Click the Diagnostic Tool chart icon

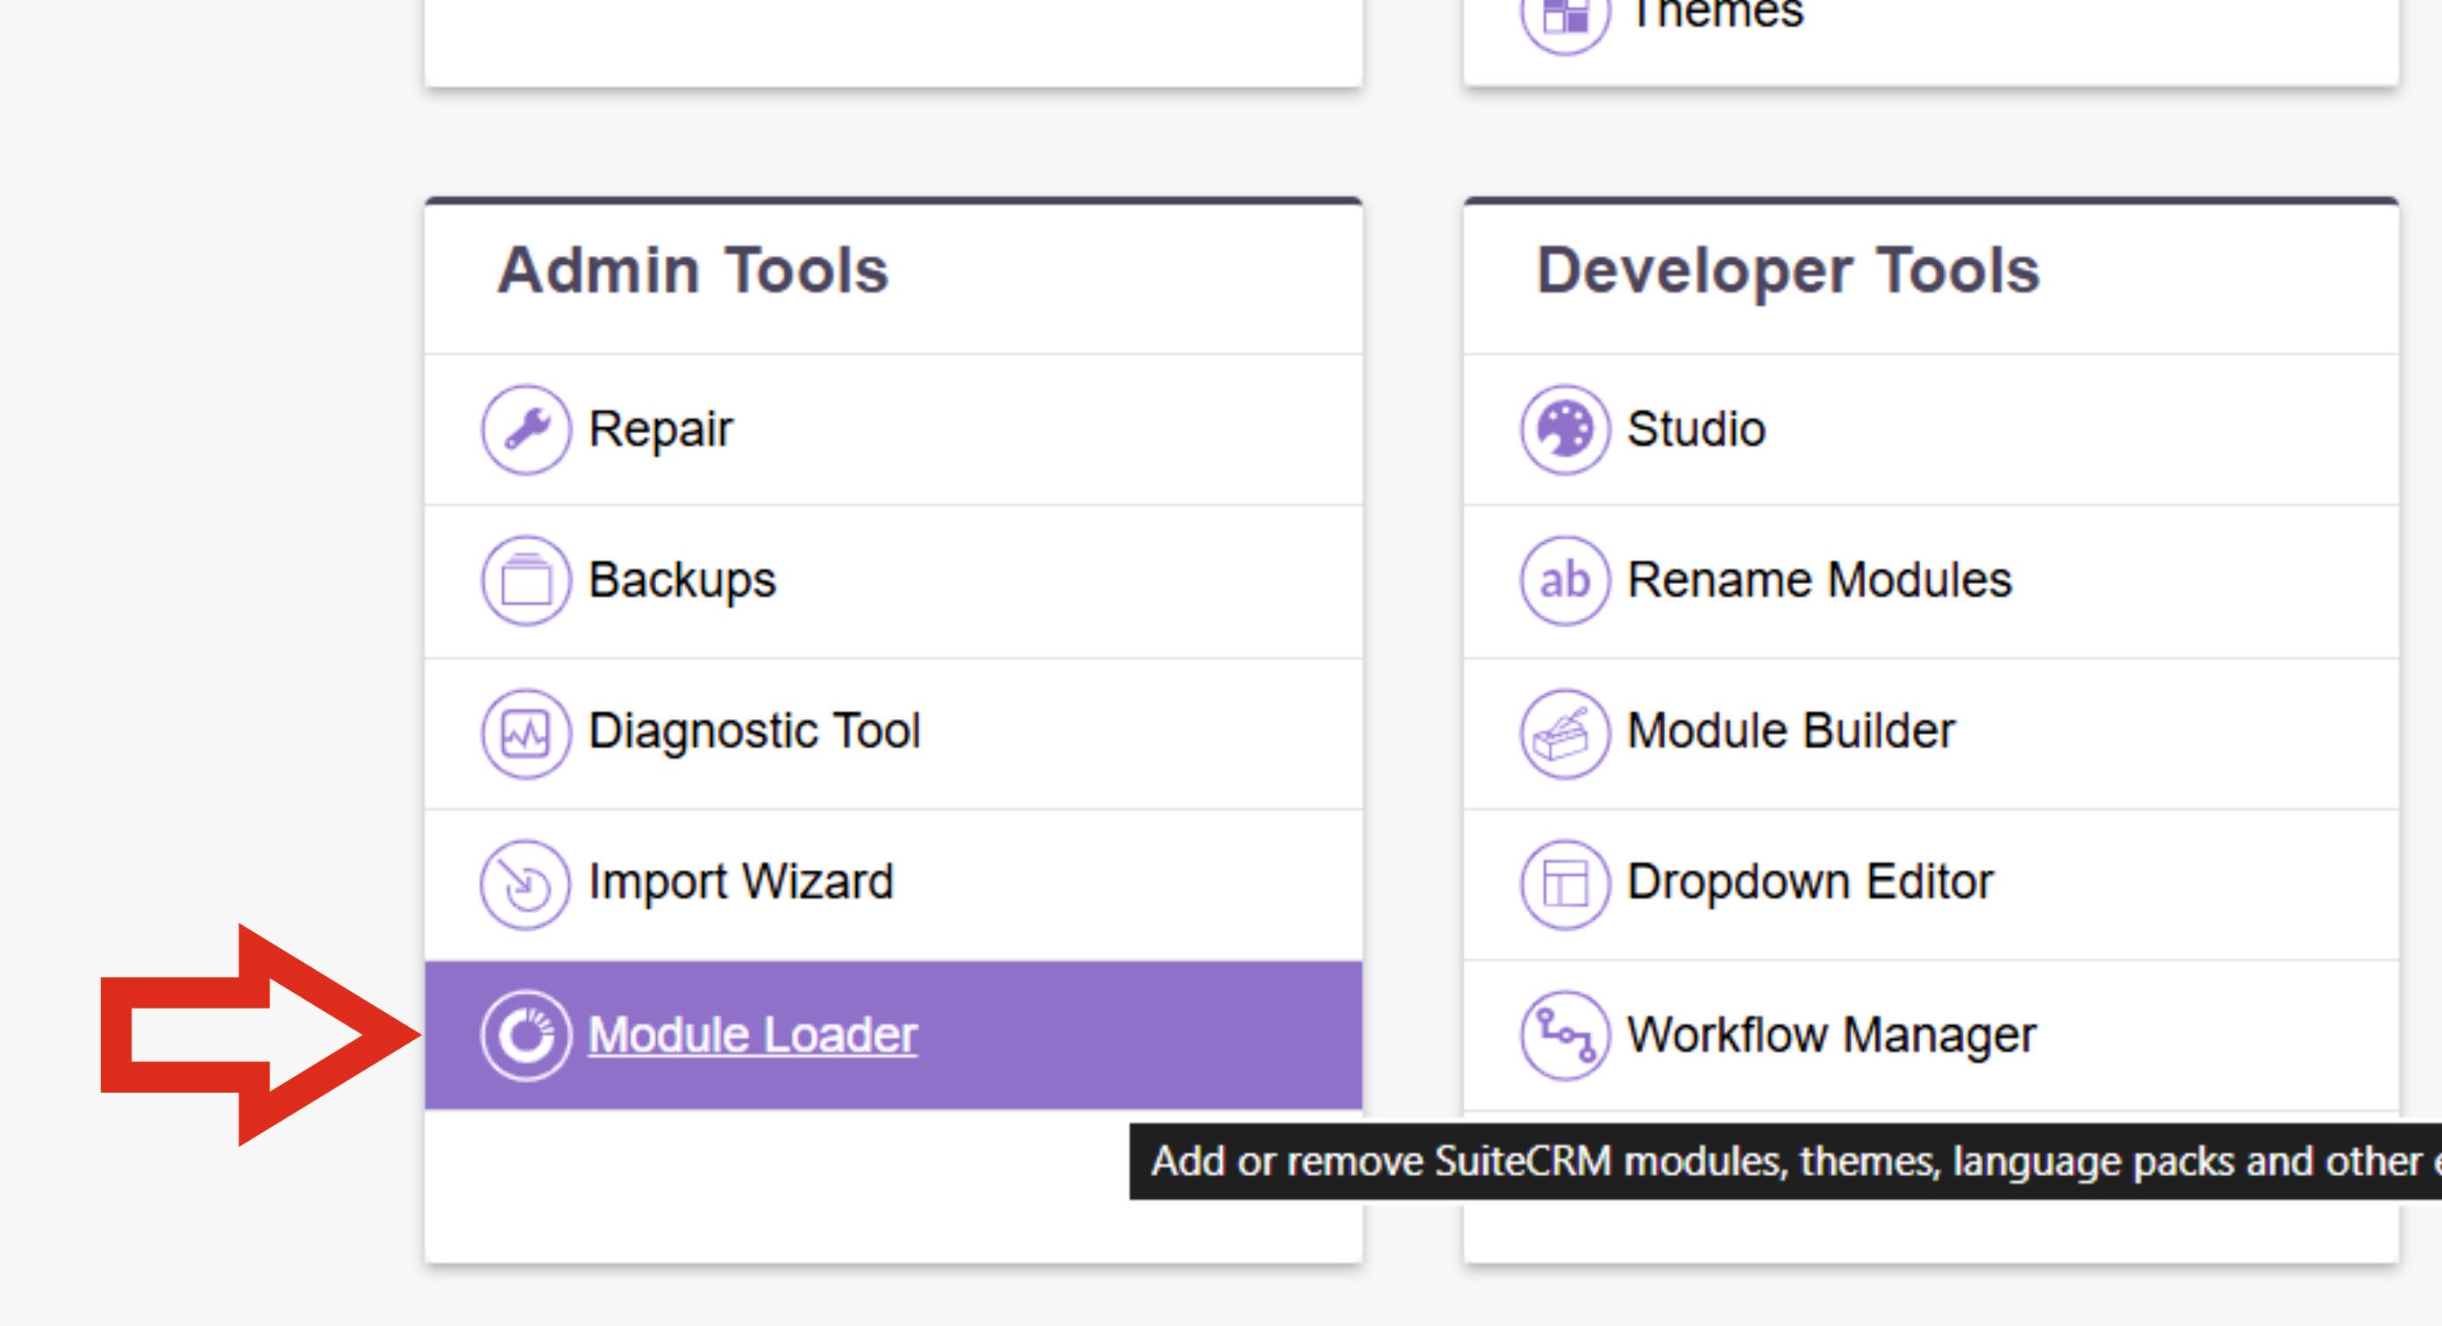[526, 732]
